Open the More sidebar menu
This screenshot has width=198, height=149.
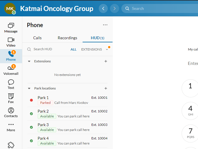(x=11, y=127)
